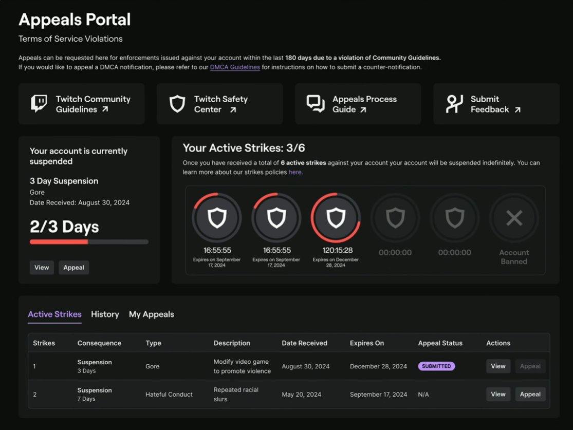
Task: Click the Submit Feedback person icon
Action: tap(454, 104)
